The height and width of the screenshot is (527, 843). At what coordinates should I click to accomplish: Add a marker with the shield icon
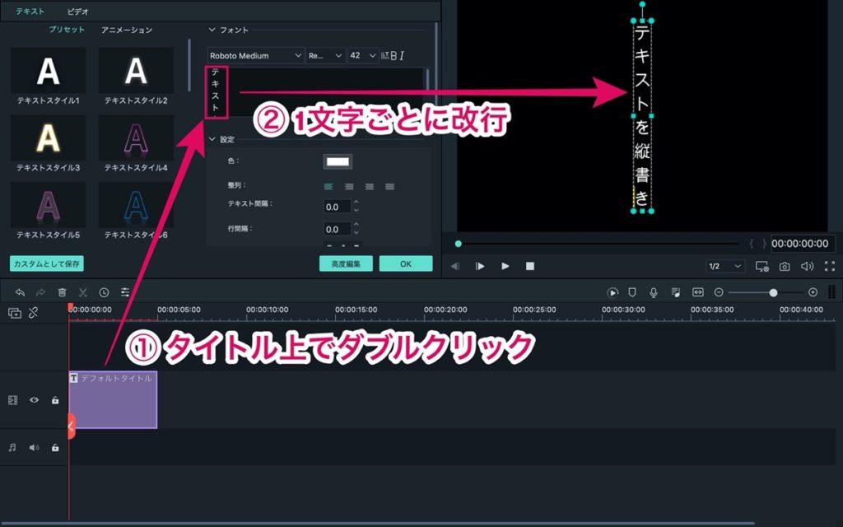coord(632,292)
